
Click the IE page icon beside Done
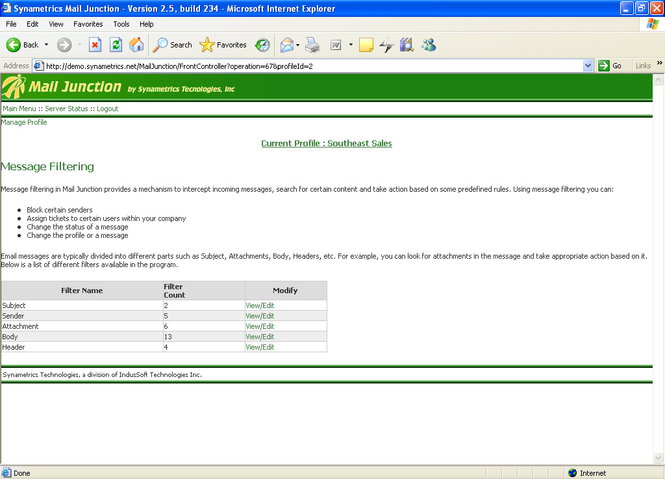6,473
